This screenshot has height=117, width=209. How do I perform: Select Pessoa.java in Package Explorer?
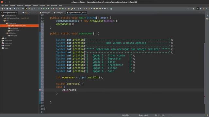tap(14, 31)
